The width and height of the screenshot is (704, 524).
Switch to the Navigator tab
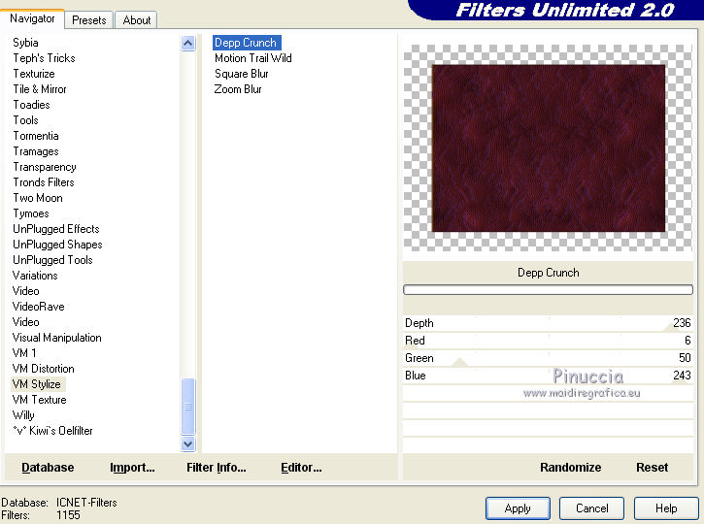(32, 18)
